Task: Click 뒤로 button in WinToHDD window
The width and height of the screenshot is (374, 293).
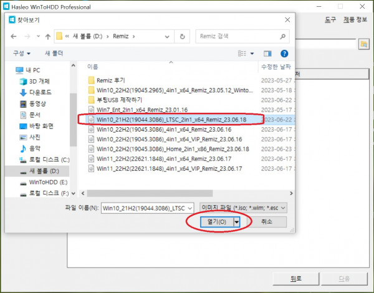Action: pos(295,279)
